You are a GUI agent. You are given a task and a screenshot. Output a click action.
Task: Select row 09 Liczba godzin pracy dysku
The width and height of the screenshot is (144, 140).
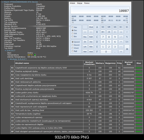pos(76,93)
